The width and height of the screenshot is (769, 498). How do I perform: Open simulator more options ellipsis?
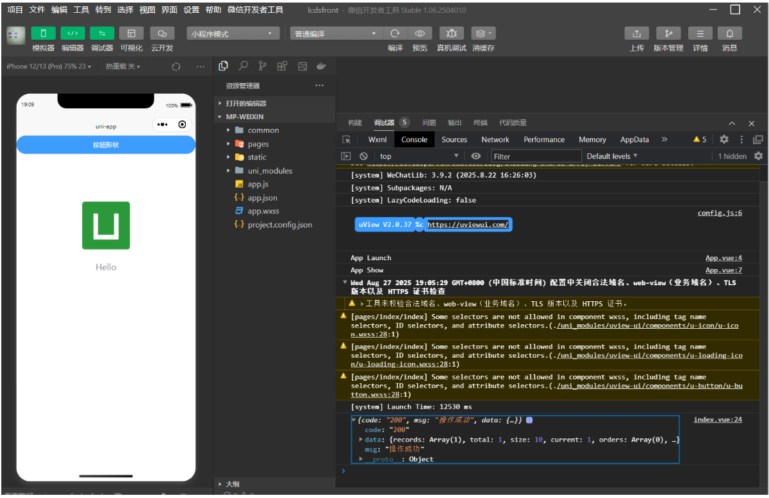(x=200, y=66)
